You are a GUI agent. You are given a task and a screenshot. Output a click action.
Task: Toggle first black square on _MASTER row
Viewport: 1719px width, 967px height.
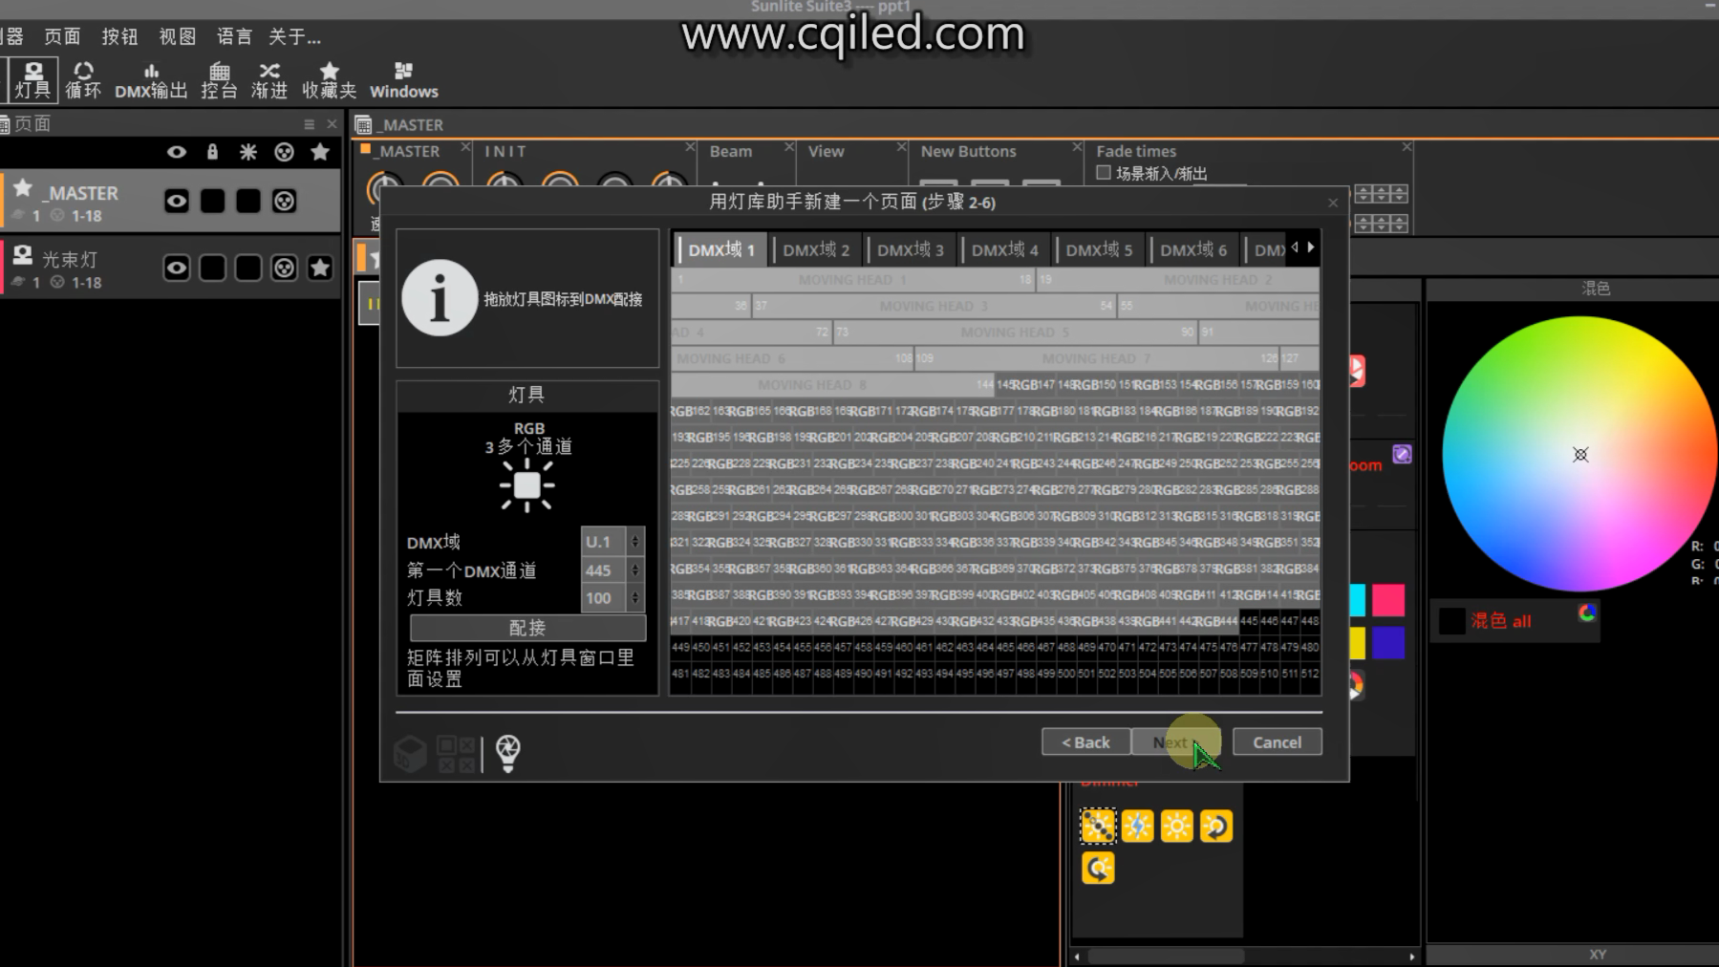pos(212,201)
